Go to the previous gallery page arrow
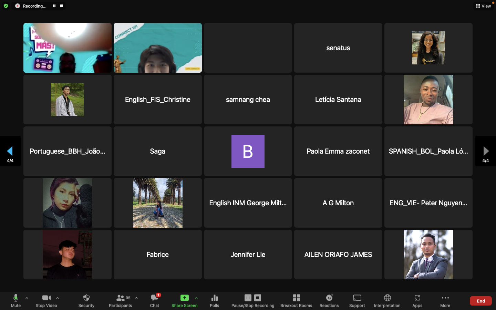The height and width of the screenshot is (310, 496). 10,151
